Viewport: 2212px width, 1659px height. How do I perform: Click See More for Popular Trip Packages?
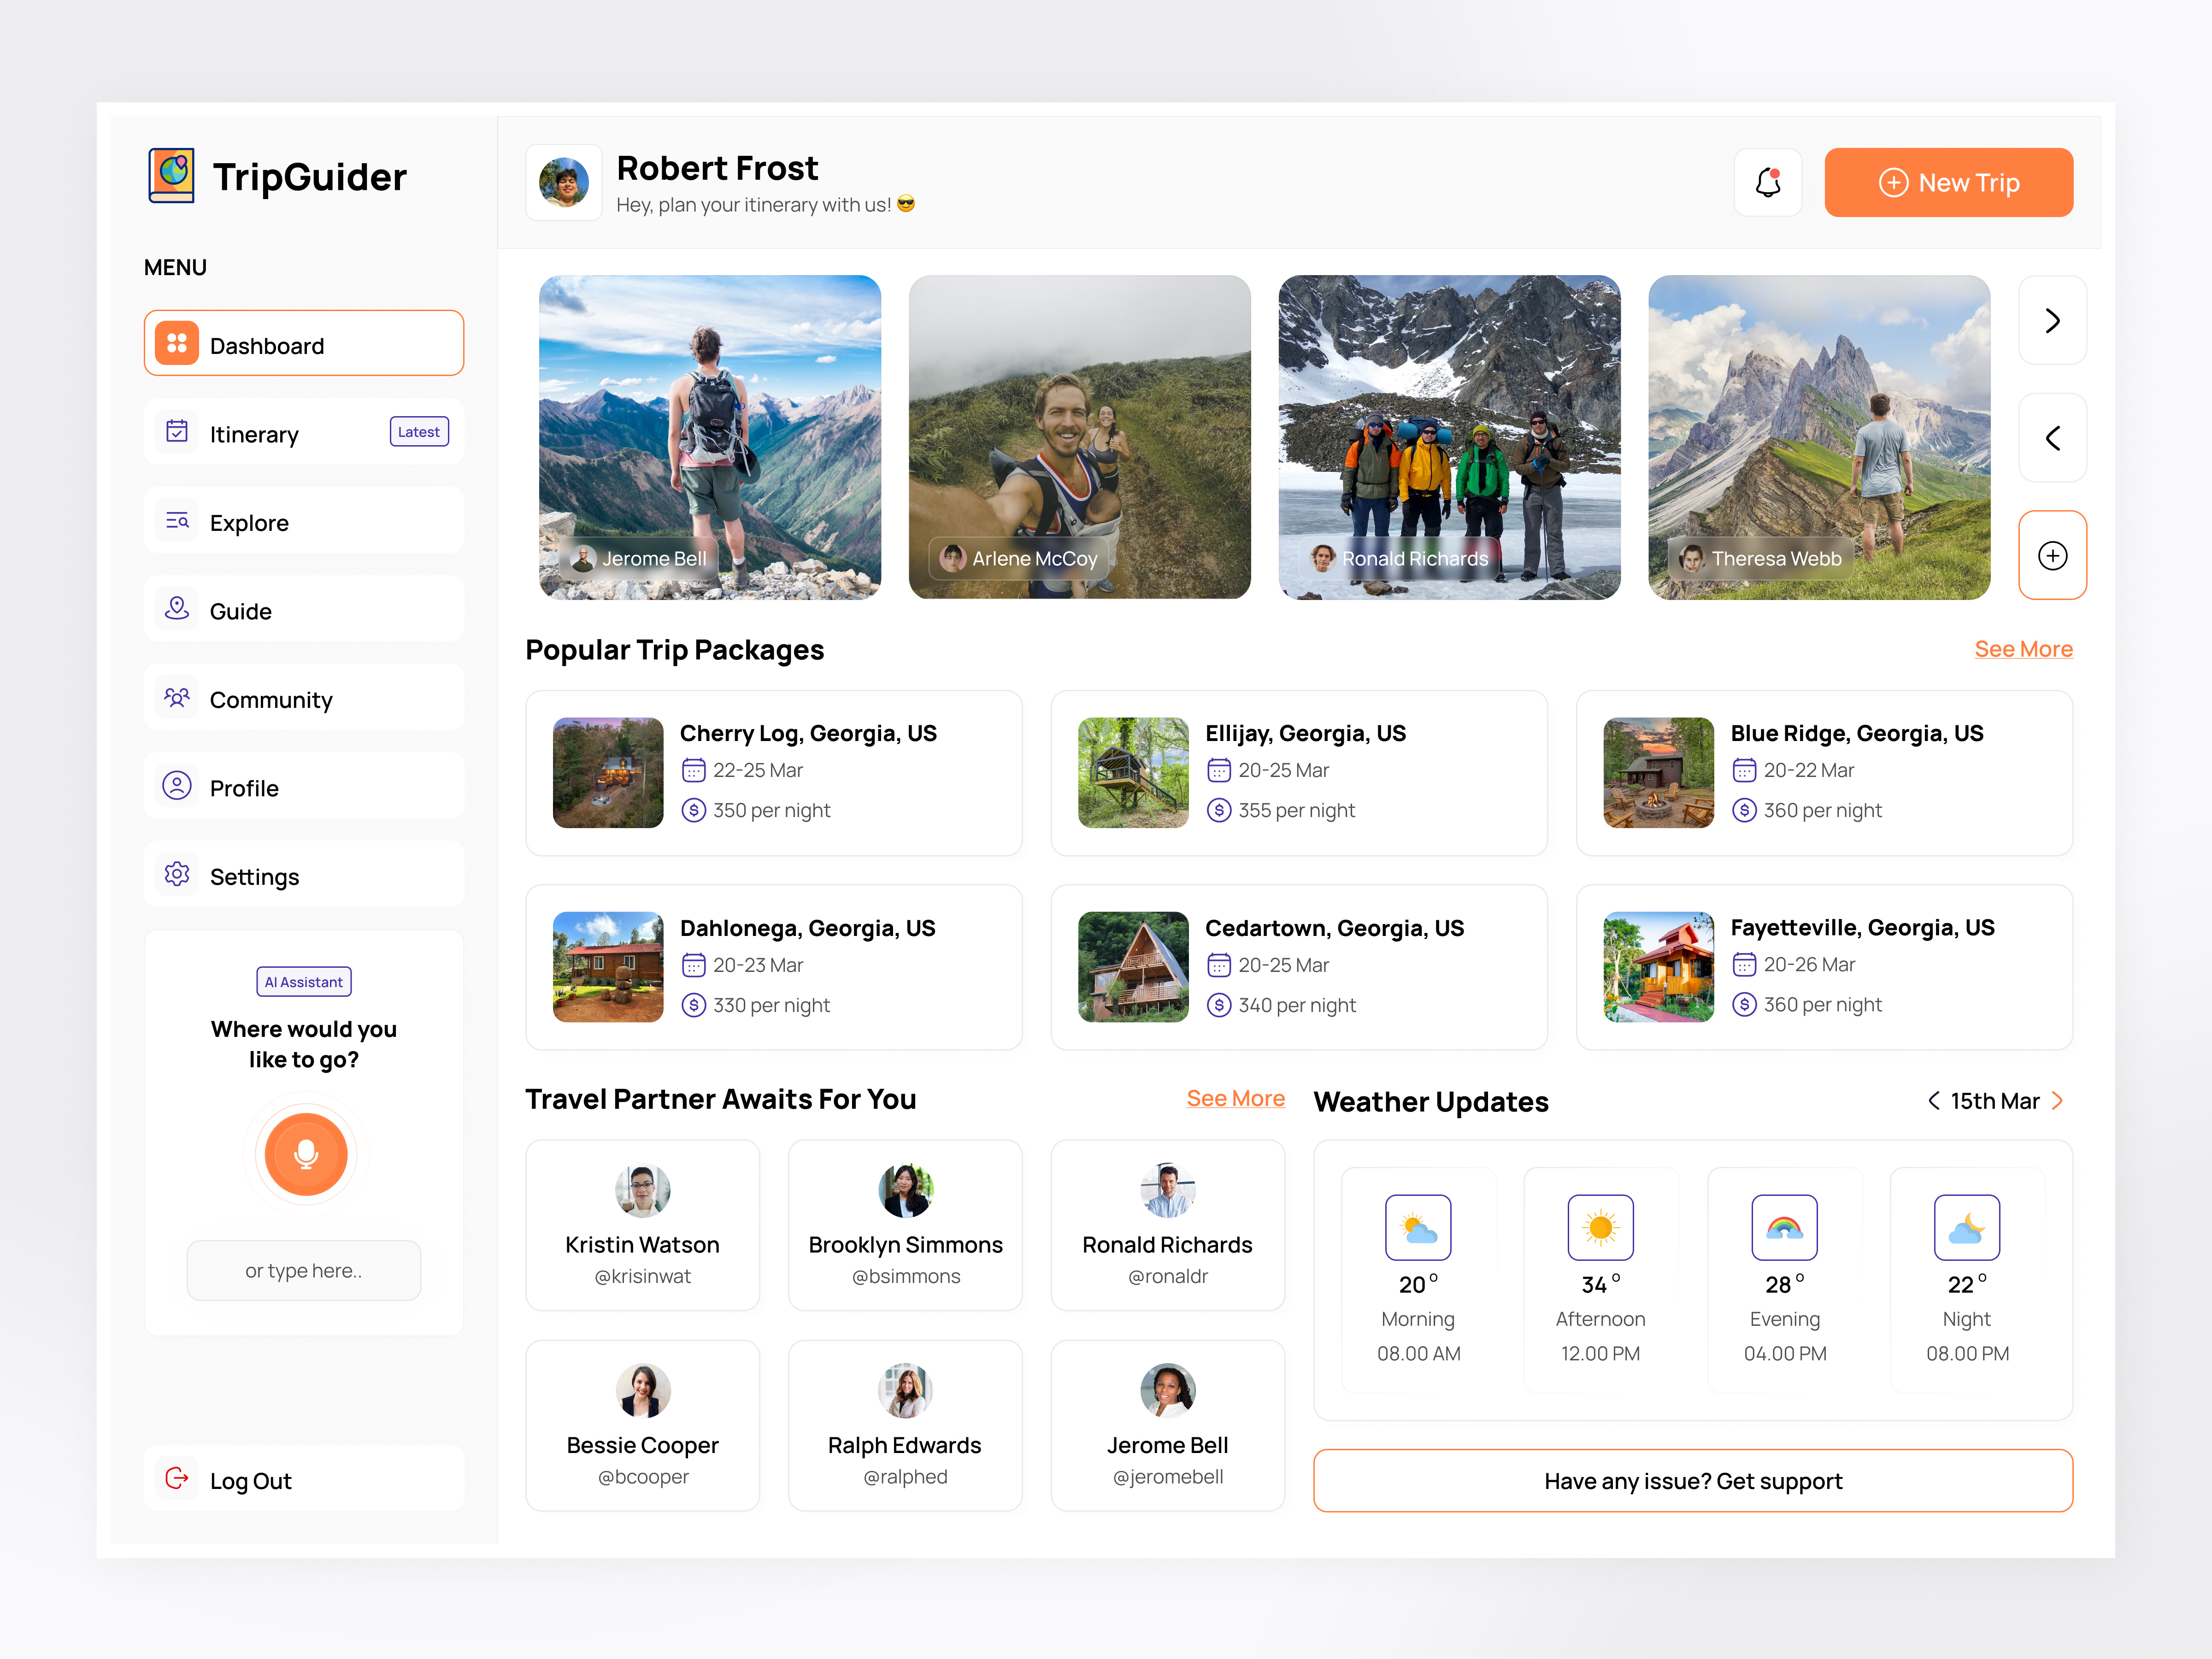(2022, 649)
